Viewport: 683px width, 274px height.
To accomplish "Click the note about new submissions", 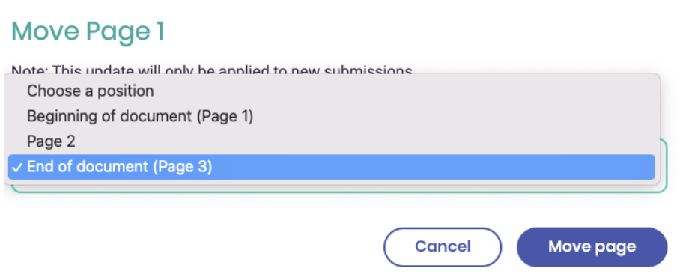I will pyautogui.click(x=212, y=70).
